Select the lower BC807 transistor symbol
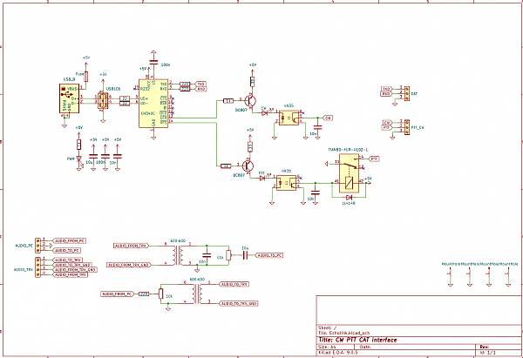The width and height of the screenshot is (523, 358). (249, 165)
